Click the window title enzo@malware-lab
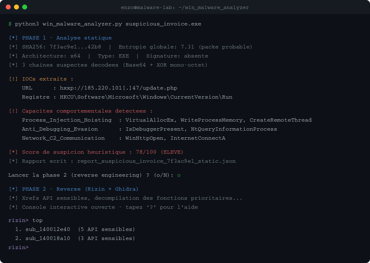The height and width of the screenshot is (263, 370). [x=185, y=7]
